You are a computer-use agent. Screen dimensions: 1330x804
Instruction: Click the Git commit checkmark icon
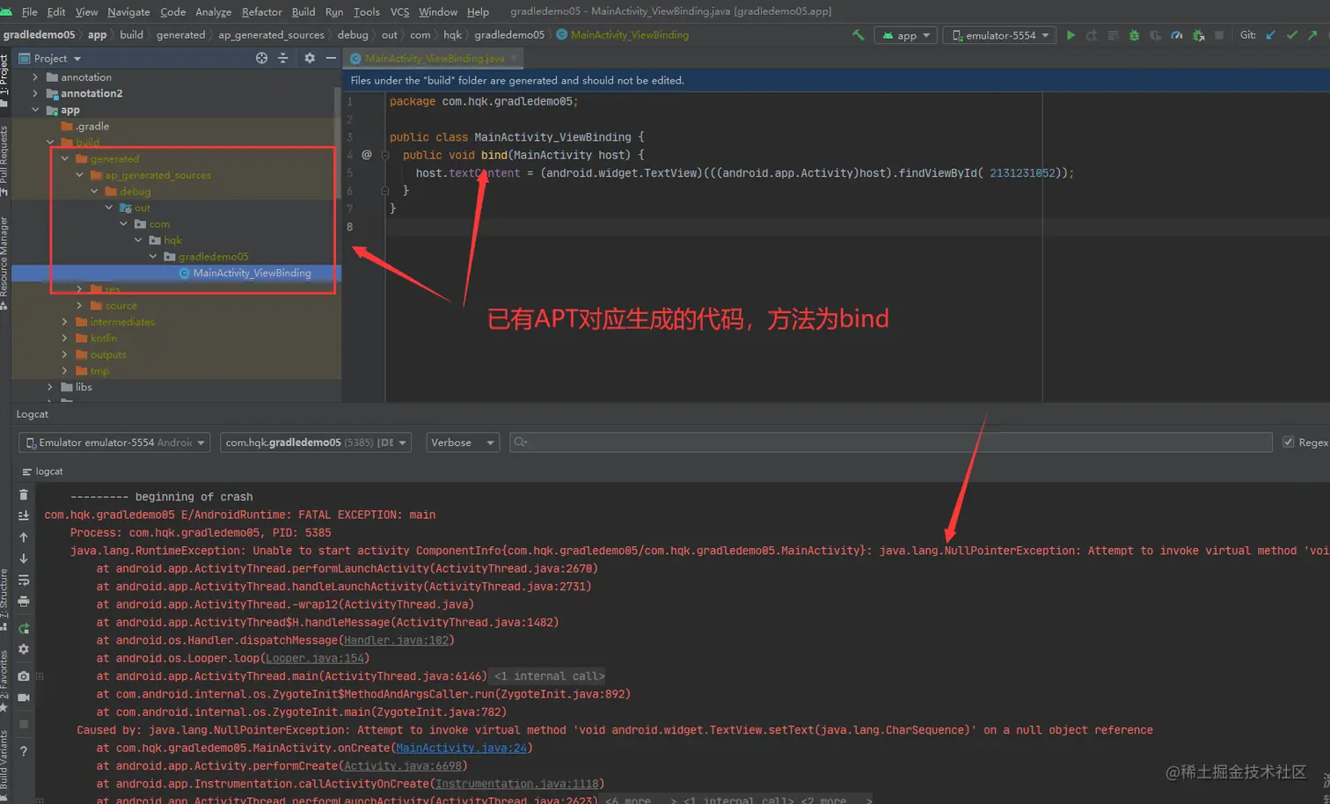point(1291,35)
